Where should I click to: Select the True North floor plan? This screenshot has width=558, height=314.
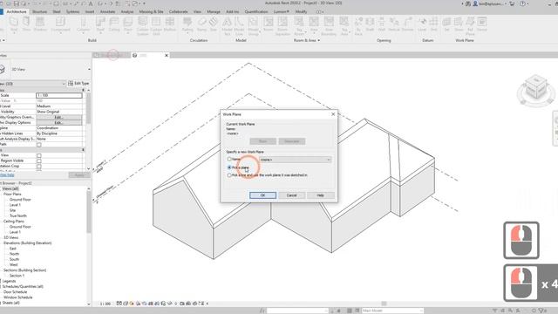coord(18,215)
